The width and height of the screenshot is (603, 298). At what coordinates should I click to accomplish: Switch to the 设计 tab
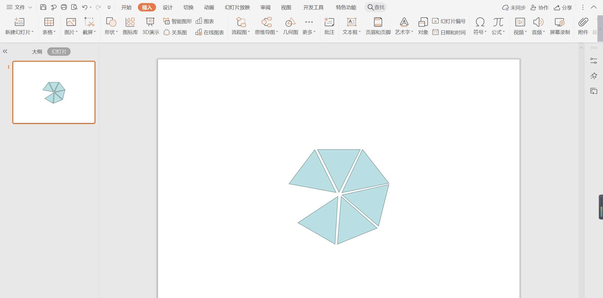[x=167, y=8]
